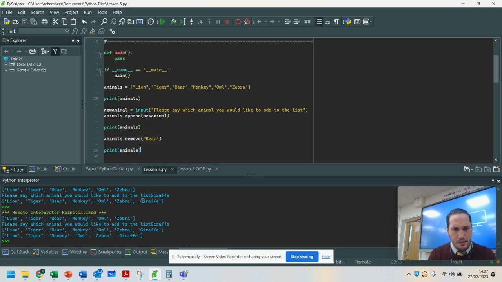Open the styles palette icon
The image size is (502, 282).
(x=357, y=22)
